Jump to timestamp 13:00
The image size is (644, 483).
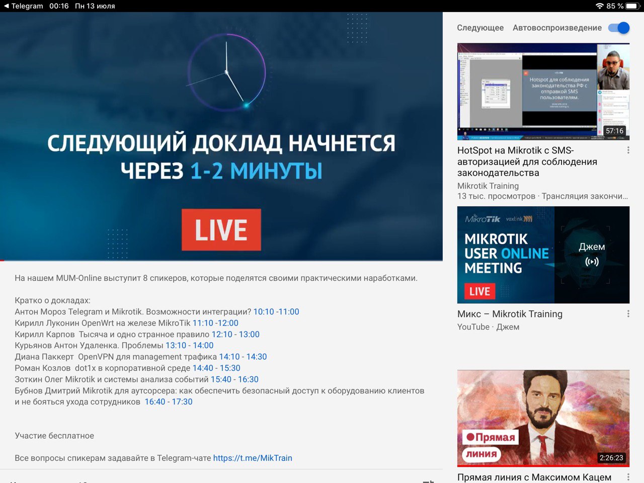[249, 335]
